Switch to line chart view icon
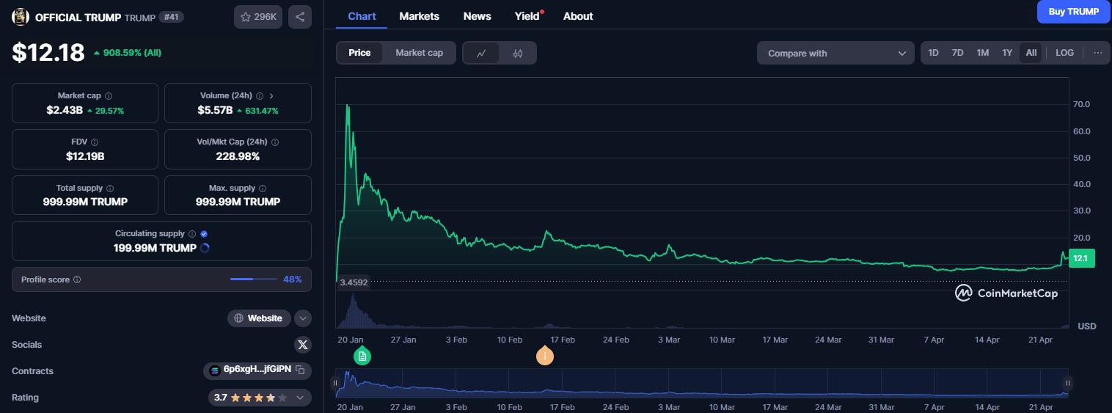The height and width of the screenshot is (413, 1112). (481, 53)
